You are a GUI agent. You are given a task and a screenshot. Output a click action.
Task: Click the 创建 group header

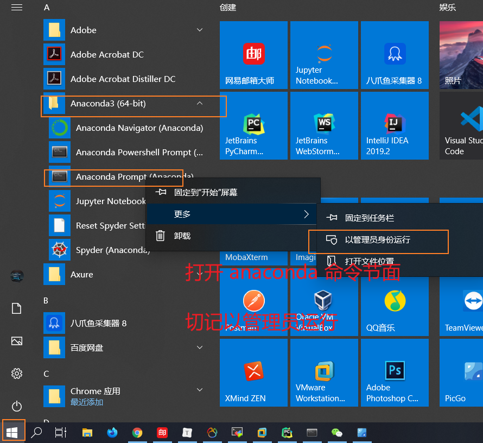click(x=227, y=8)
